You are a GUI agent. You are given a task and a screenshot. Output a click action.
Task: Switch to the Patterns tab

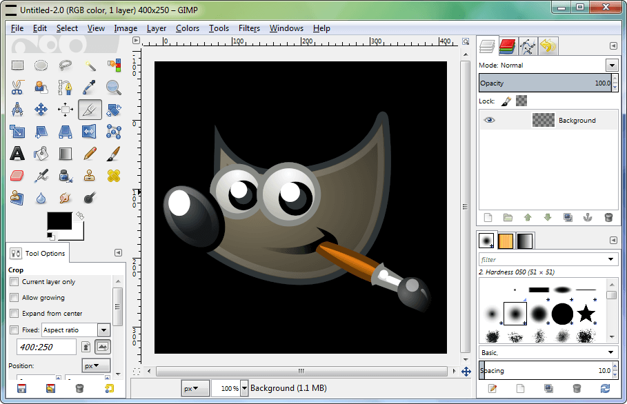pos(506,241)
